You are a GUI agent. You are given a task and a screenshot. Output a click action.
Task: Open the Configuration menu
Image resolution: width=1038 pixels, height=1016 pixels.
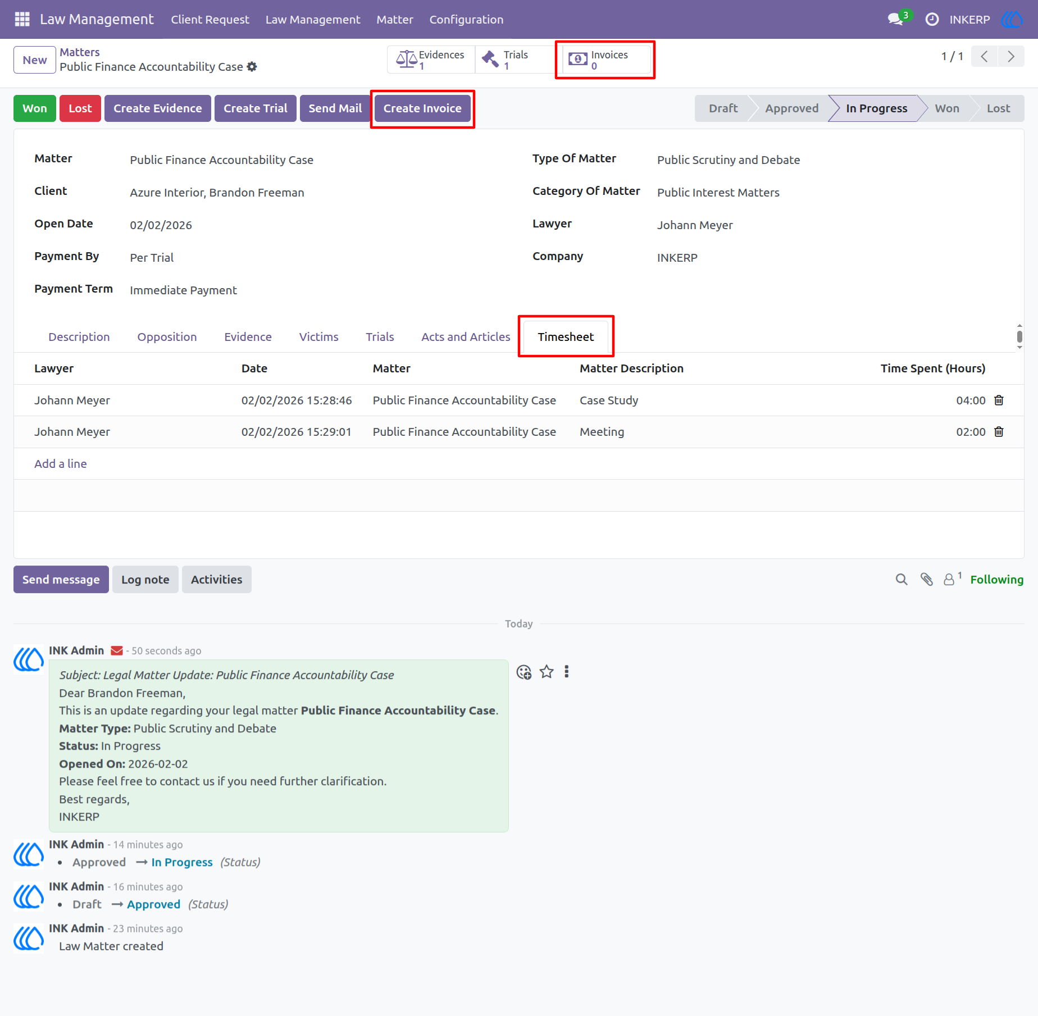(466, 19)
